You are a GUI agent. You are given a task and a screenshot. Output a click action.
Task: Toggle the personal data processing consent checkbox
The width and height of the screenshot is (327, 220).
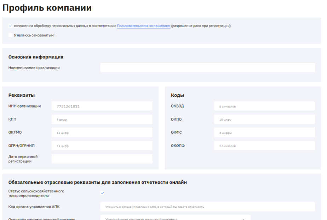tap(10, 26)
